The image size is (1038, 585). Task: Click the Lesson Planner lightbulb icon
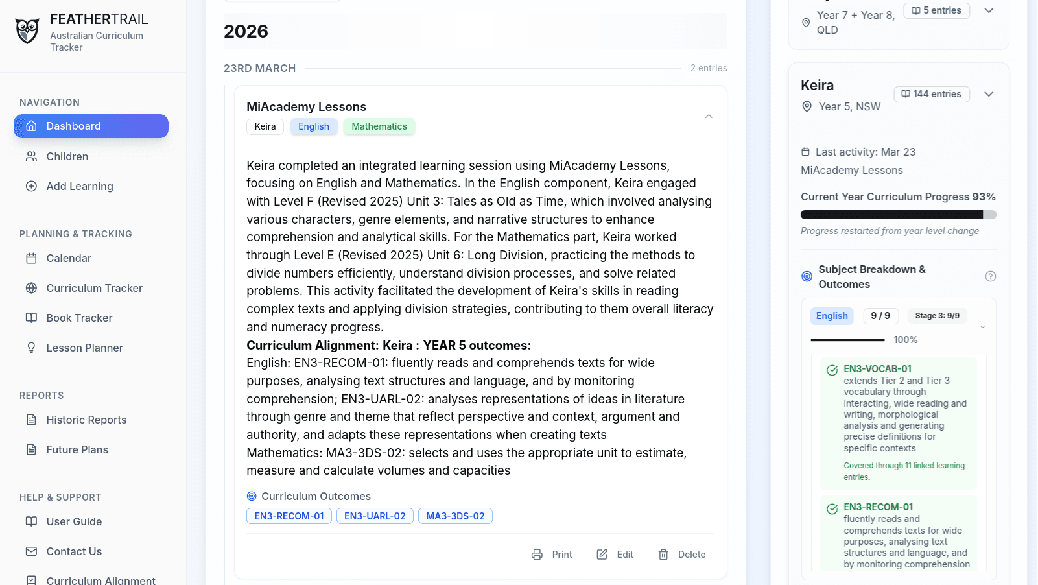pyautogui.click(x=31, y=348)
